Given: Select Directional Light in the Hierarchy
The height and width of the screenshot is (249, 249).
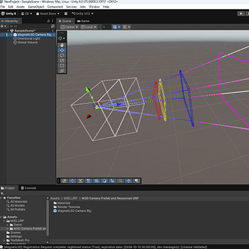Looking at the screenshot, I should 29,39.
